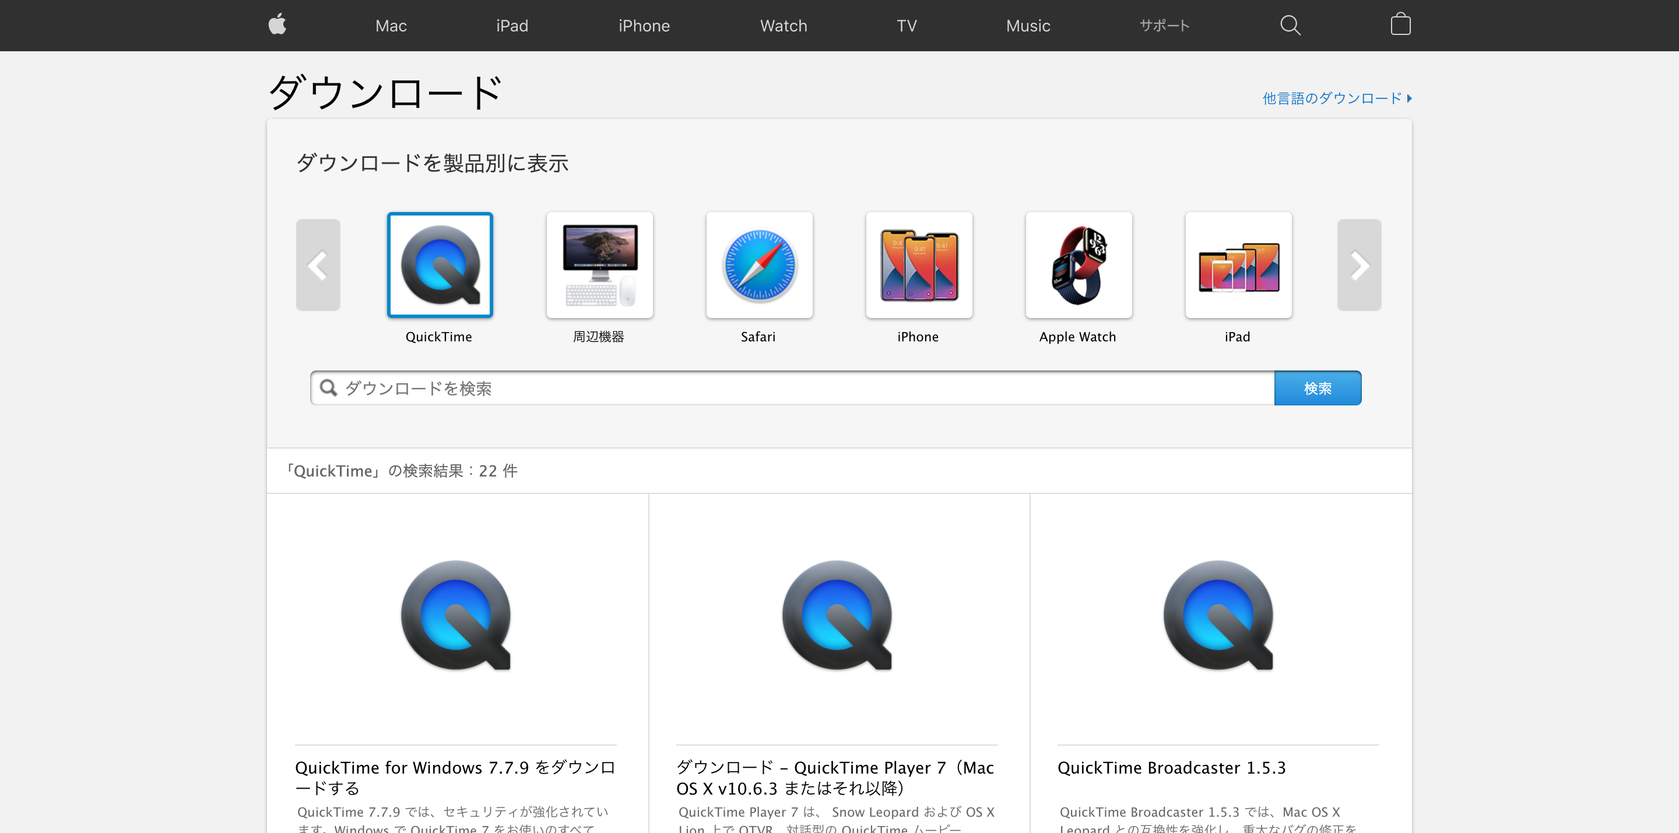This screenshot has height=833, width=1679.
Task: Click the '「QuickTime」の検索結果：22 件' text
Action: tap(401, 471)
